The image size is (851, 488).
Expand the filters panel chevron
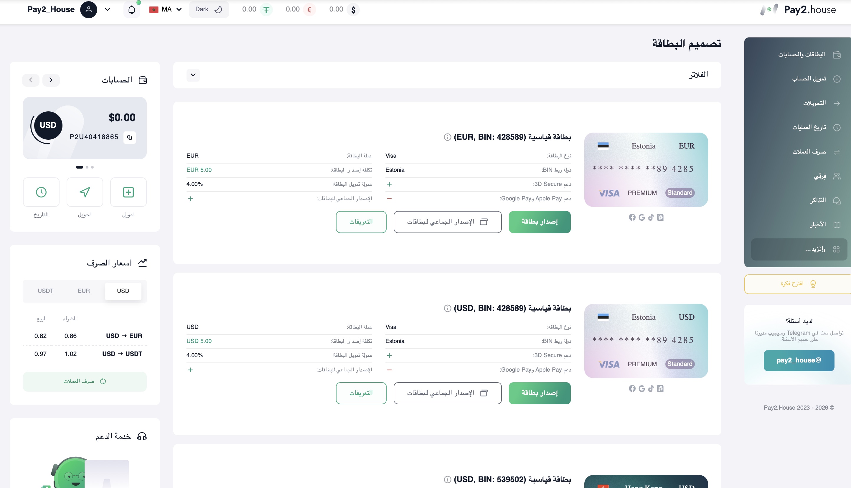pos(193,75)
